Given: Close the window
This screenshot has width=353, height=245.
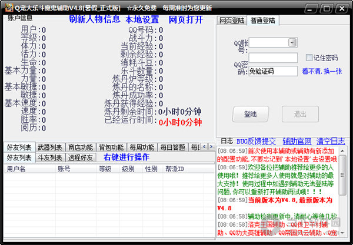Looking at the screenshot, I should (x=342, y=9).
